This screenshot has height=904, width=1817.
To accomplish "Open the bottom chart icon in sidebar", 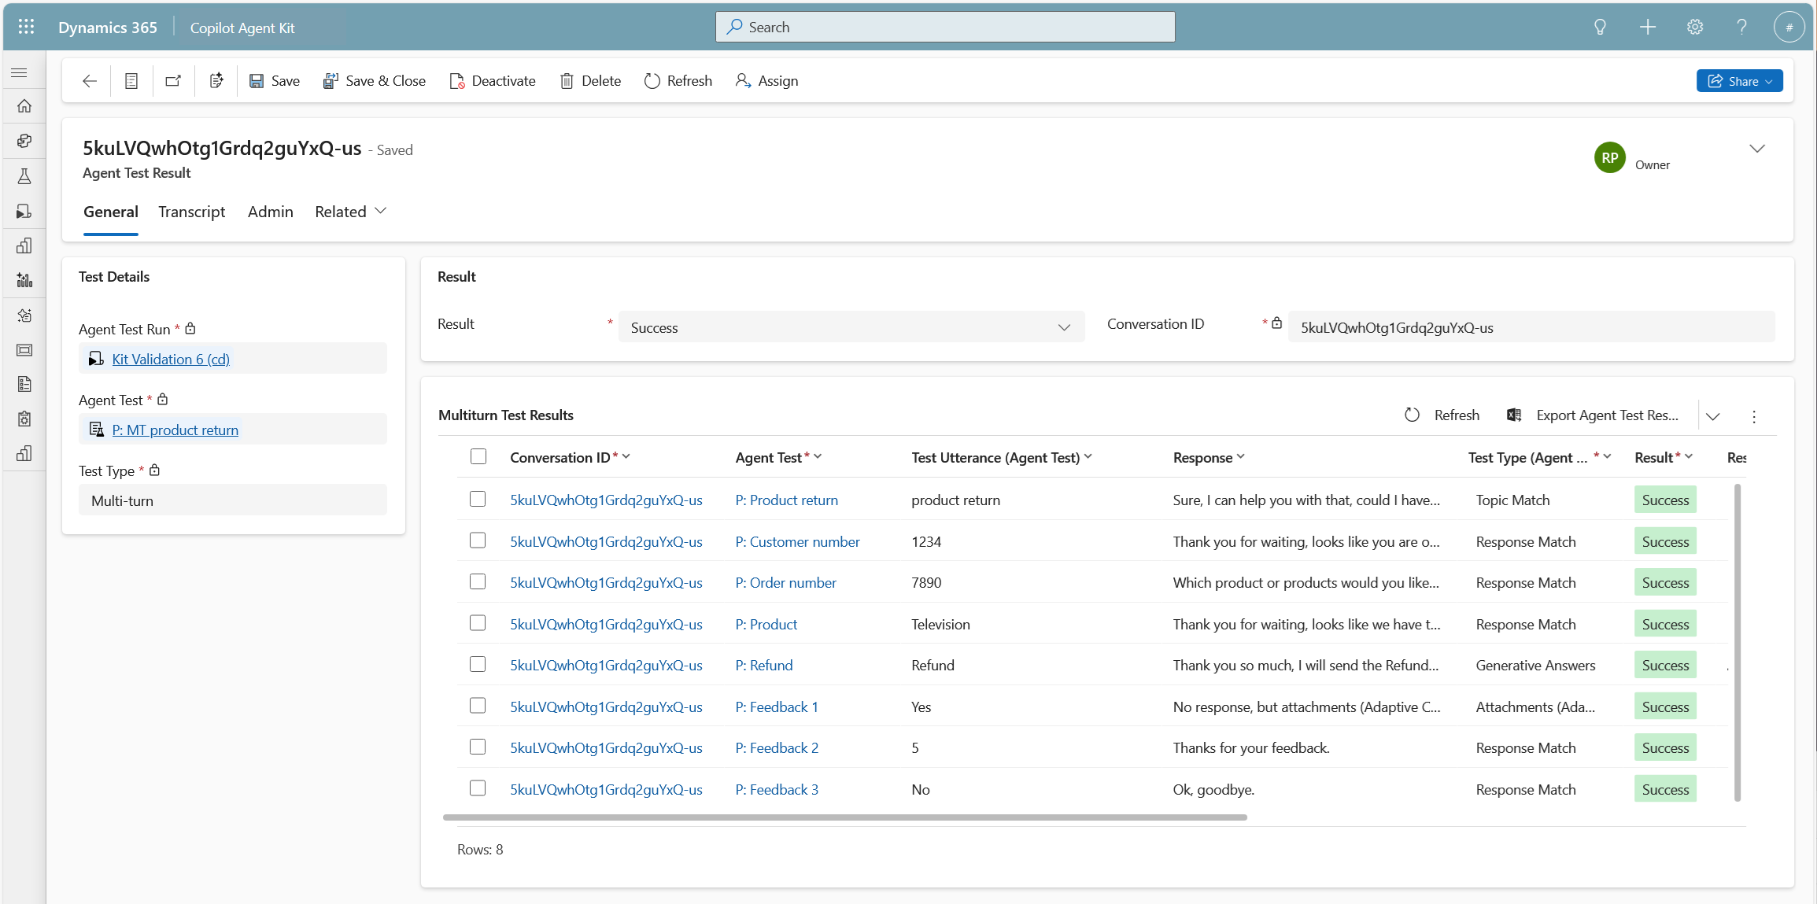I will pyautogui.click(x=24, y=453).
